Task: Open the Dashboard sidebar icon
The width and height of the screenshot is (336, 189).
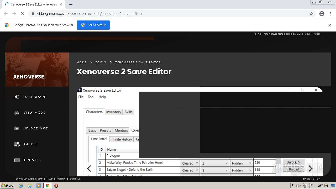Action: point(17,97)
